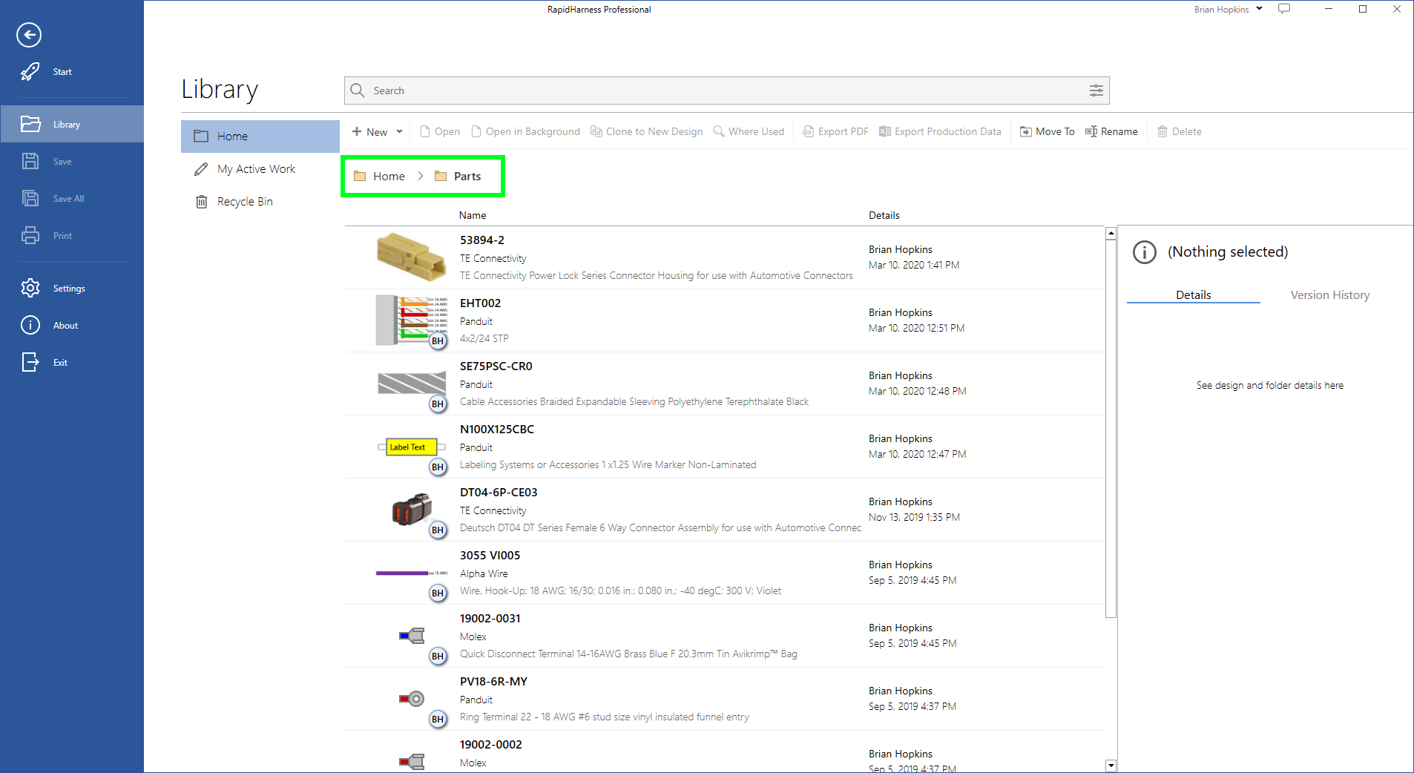
Task: Click Open in Background
Action: 525,131
